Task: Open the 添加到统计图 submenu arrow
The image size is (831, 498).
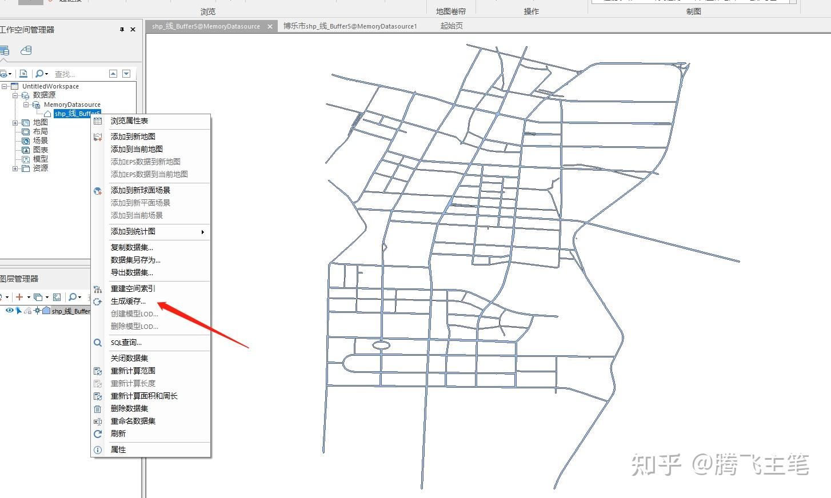Action: point(202,232)
